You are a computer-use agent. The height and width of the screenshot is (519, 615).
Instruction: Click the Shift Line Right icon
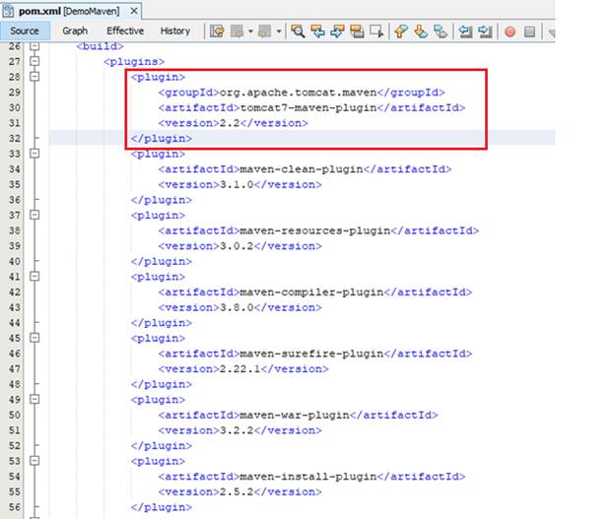pyautogui.click(x=485, y=31)
